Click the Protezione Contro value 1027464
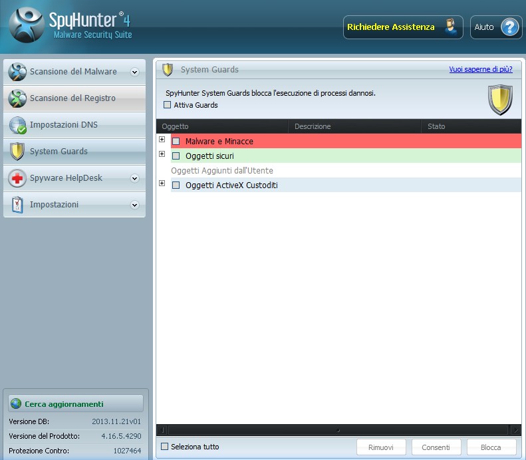Image resolution: width=526 pixels, height=460 pixels. (127, 451)
